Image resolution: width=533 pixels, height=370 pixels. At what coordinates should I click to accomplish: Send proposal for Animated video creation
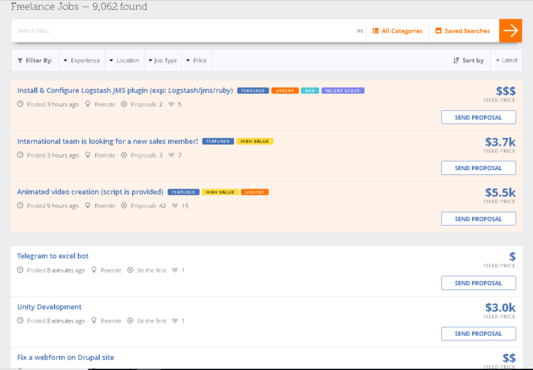click(478, 219)
